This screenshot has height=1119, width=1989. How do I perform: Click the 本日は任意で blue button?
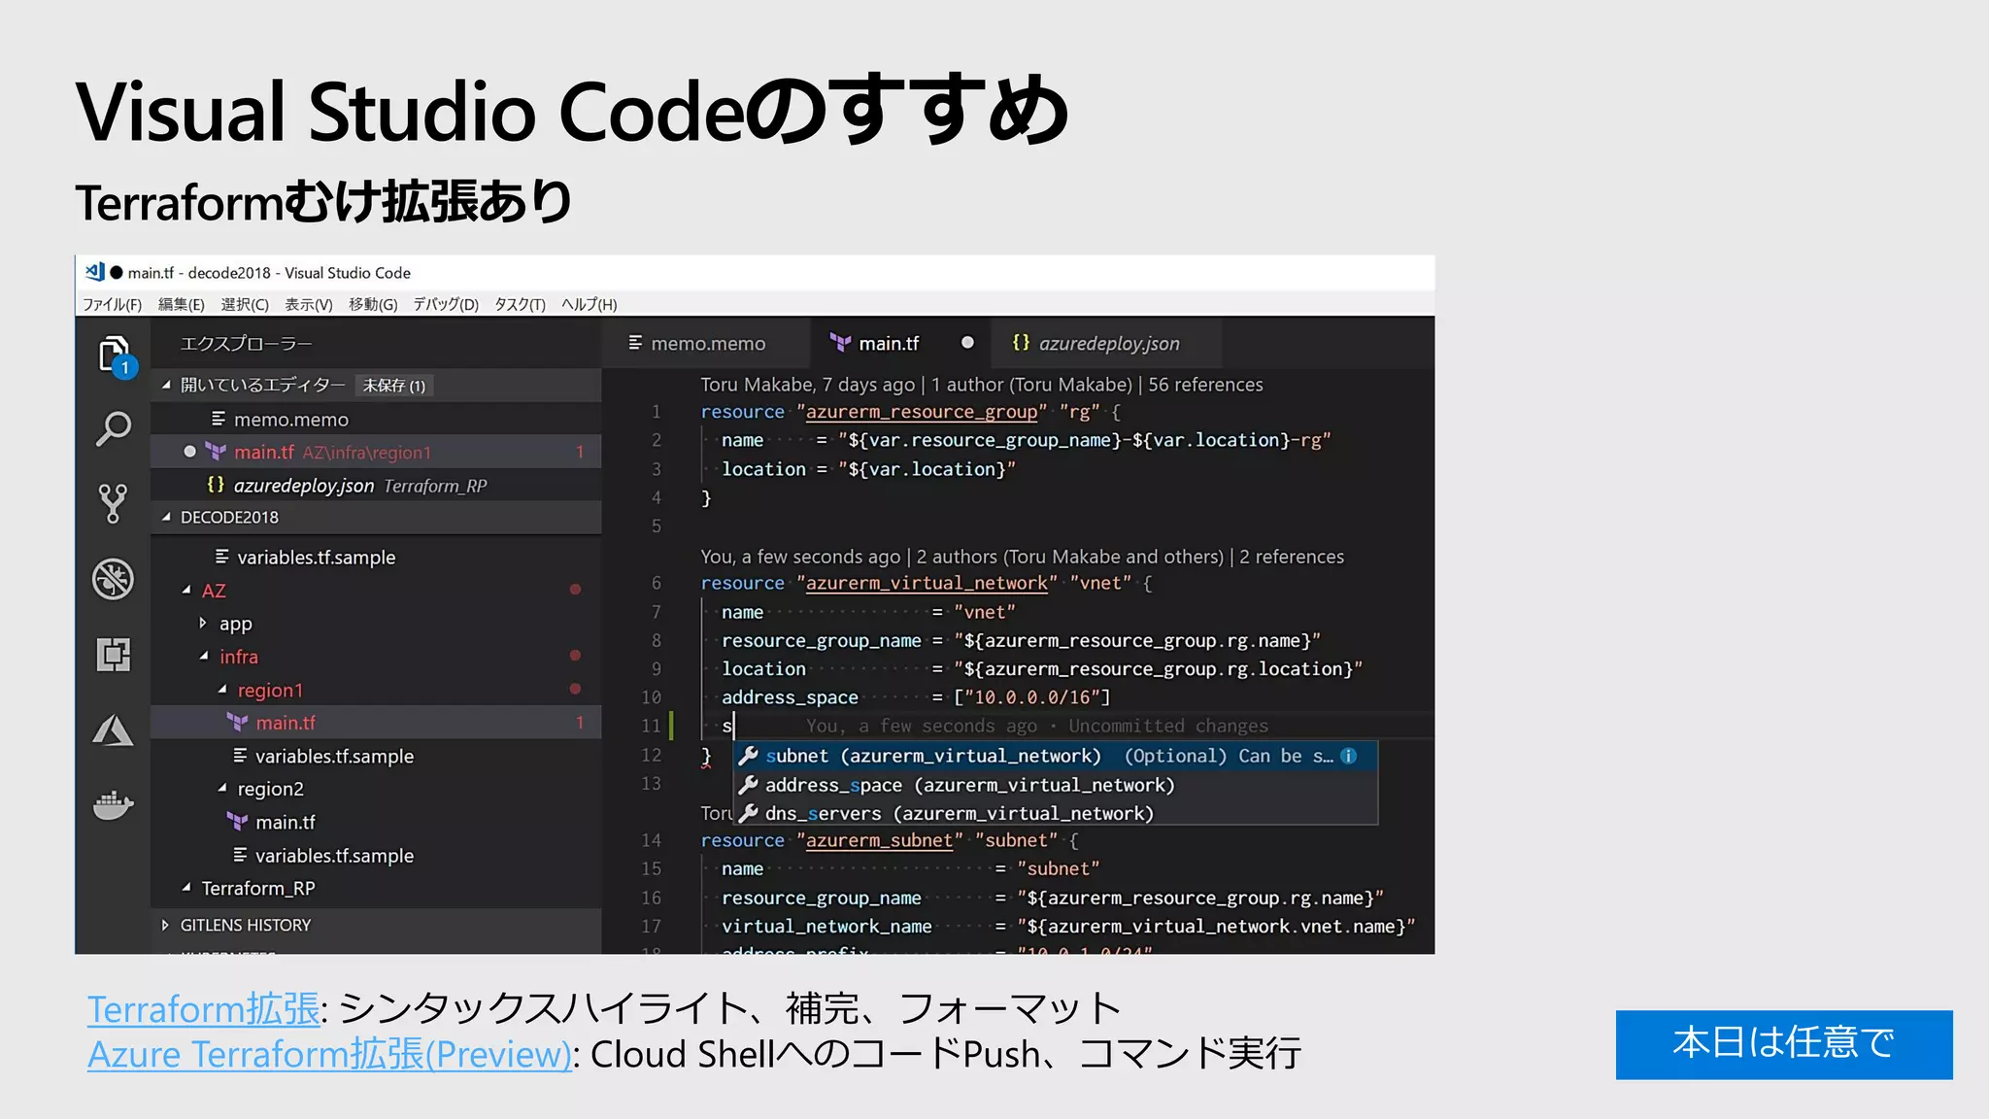click(1784, 1044)
